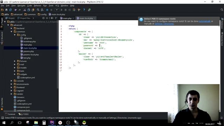The image size is (224, 126).
Task: Select composer.json in project tree
Action: click(23, 107)
